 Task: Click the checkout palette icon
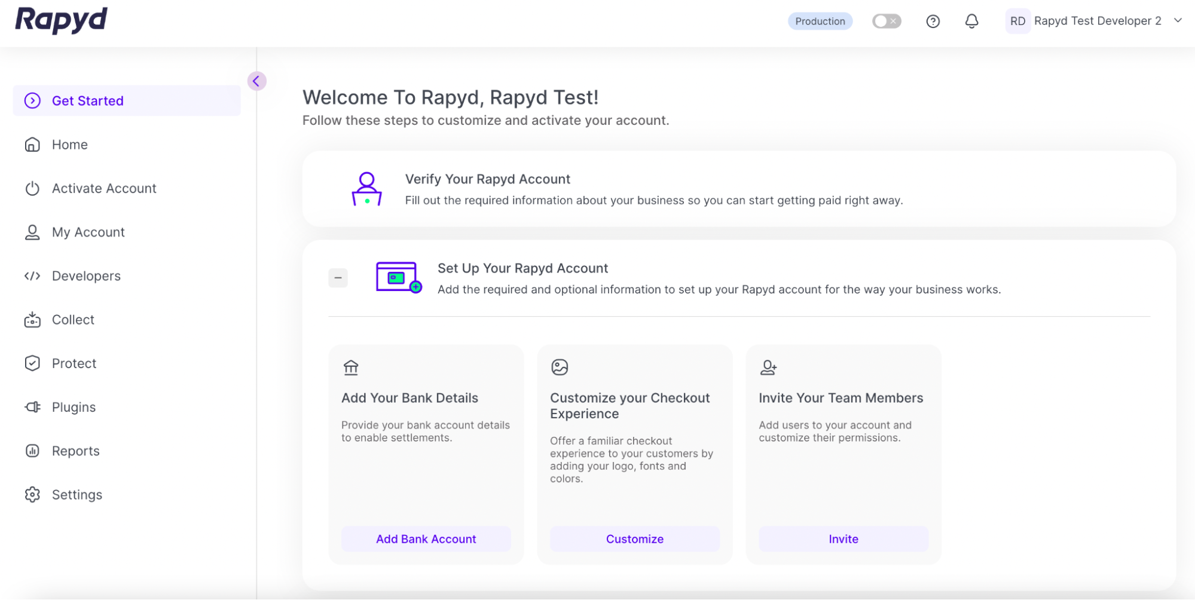coord(560,367)
